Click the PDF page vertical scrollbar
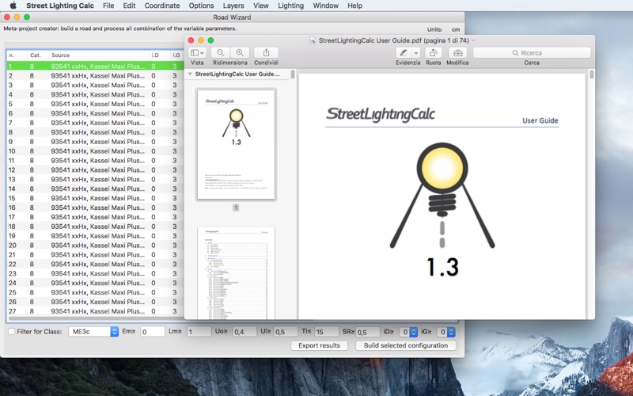633x396 pixels. click(591, 74)
